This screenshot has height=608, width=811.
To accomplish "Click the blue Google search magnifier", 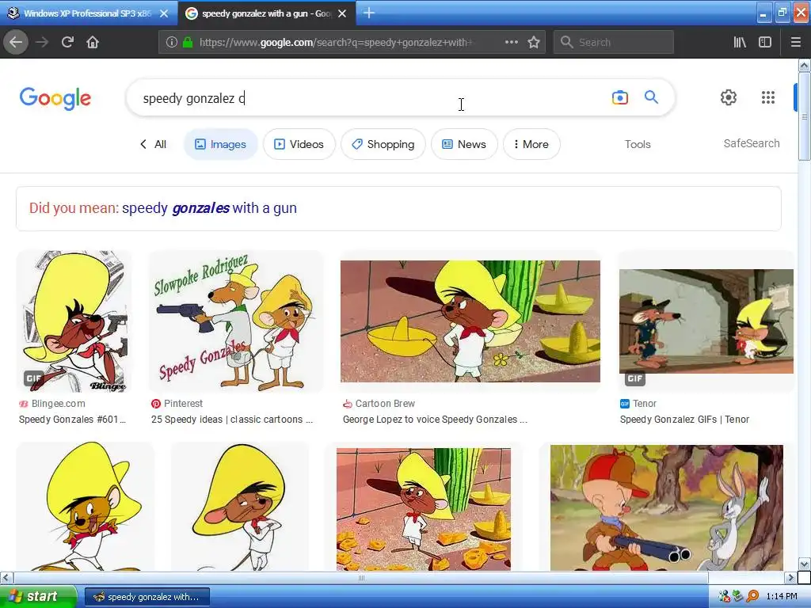I will tap(651, 97).
